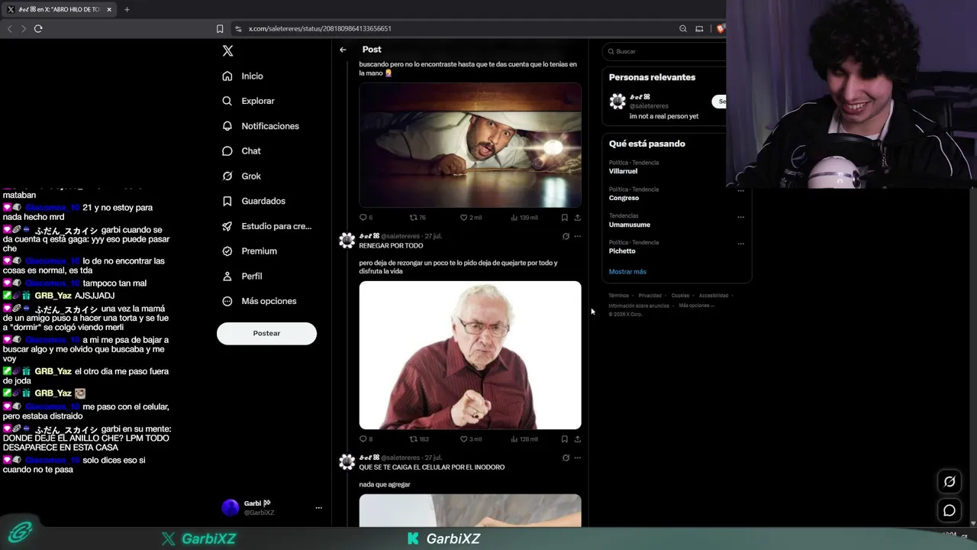Image resolution: width=977 pixels, height=550 pixels.
Task: Go back with the Post arrow
Action: 343,50
